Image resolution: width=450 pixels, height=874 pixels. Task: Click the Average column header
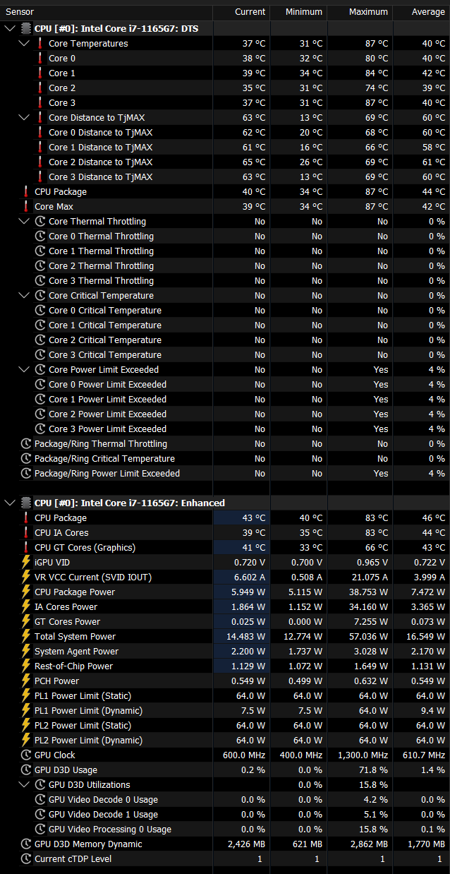(x=421, y=11)
